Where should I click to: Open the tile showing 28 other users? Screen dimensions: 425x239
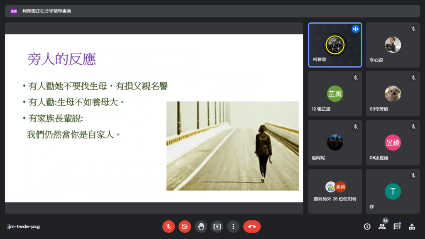(x=335, y=191)
